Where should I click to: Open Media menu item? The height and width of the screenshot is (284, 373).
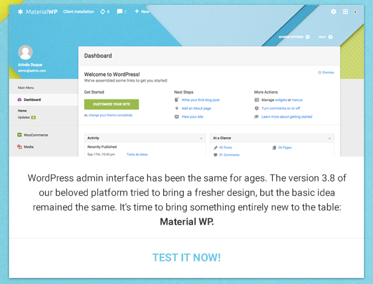(29, 147)
